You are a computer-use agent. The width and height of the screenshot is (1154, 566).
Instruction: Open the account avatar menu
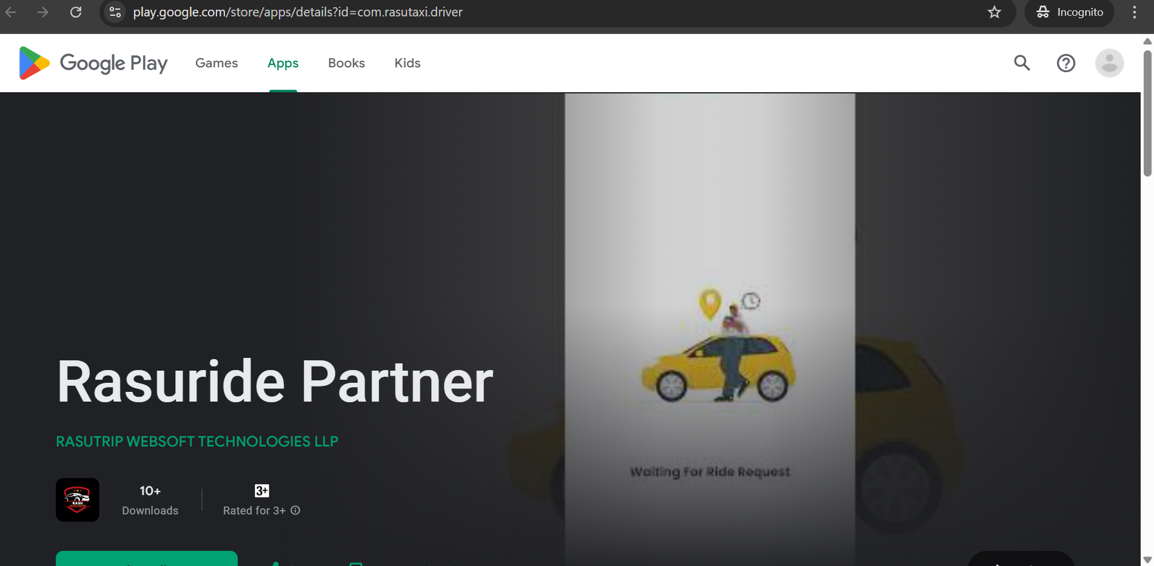(x=1110, y=63)
